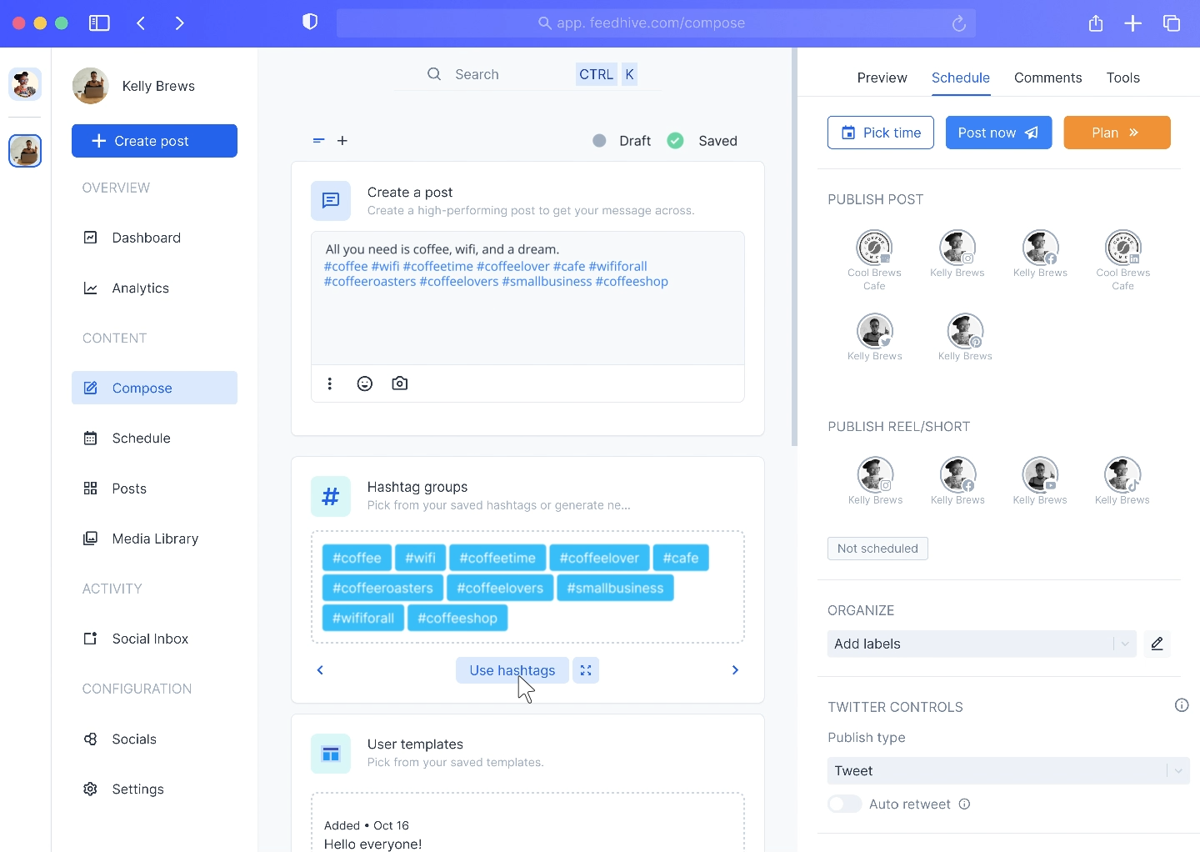Expand the Plan options button
Image resolution: width=1200 pixels, height=852 pixels.
(1117, 133)
